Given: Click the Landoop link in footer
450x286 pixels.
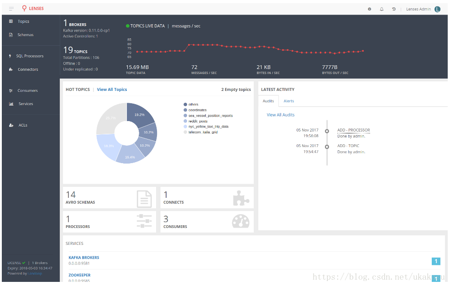Looking at the screenshot, I should click(x=35, y=273).
